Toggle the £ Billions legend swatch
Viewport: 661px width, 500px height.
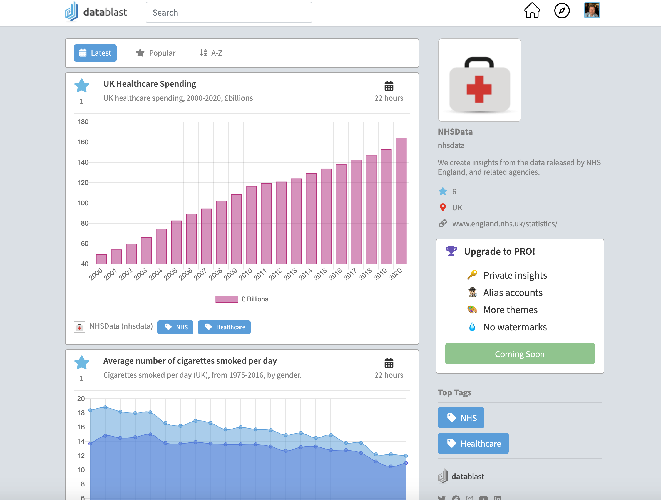227,299
